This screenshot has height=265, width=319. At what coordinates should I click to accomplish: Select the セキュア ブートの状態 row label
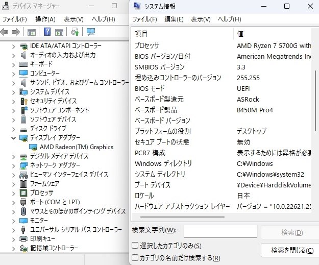click(162, 142)
